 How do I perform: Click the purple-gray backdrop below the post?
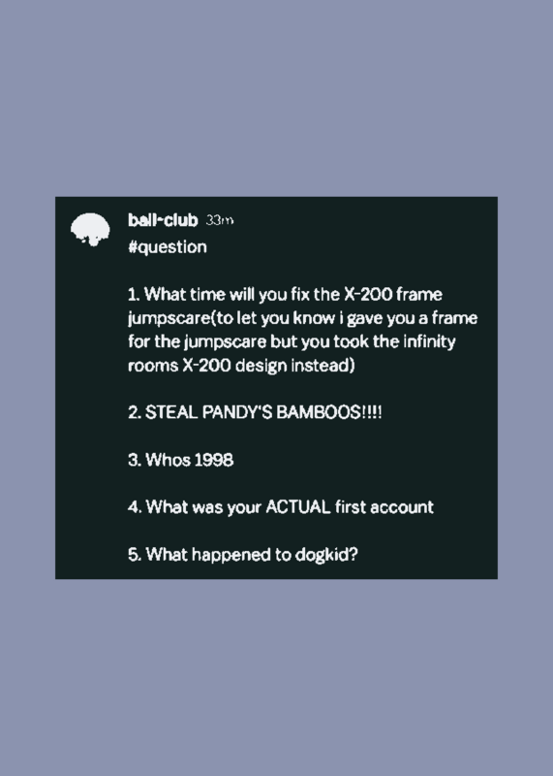pos(276,678)
